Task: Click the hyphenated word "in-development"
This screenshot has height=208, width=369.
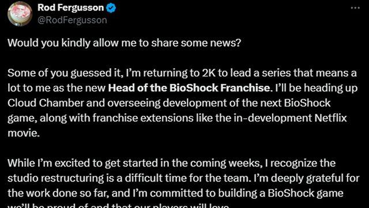Action: tap(273, 118)
